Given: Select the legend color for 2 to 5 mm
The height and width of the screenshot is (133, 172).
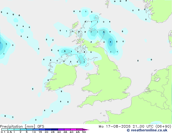Looking at the screenshot, I should 23,129.
